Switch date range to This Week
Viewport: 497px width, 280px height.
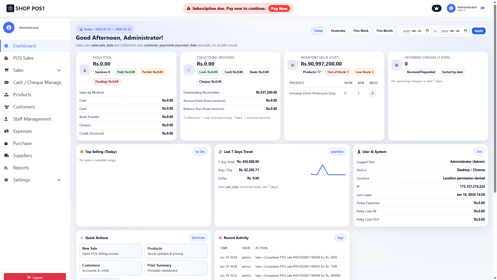361,31
